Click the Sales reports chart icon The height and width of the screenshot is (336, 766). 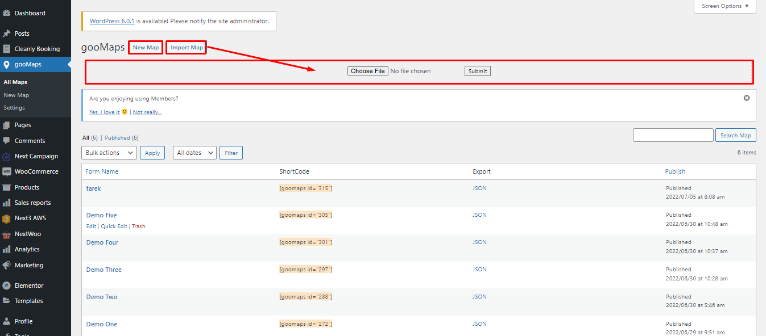(7, 203)
